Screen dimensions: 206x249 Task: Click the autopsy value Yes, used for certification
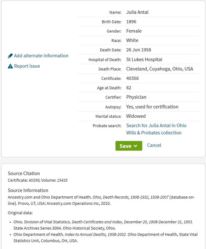(x=152, y=107)
